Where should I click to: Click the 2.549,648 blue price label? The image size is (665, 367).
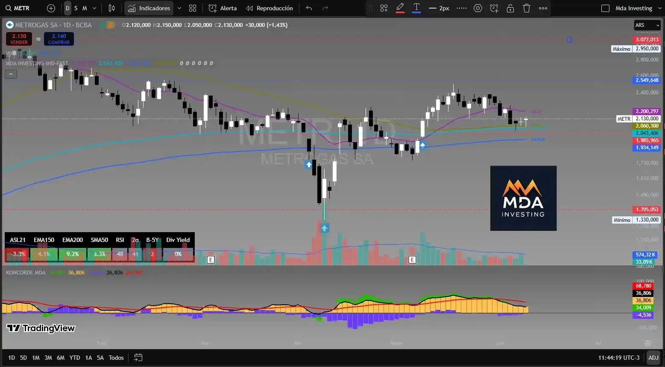647,80
